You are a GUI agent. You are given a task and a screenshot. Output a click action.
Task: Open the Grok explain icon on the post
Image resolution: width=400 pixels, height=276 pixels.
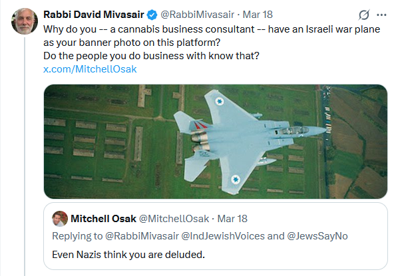coord(364,15)
